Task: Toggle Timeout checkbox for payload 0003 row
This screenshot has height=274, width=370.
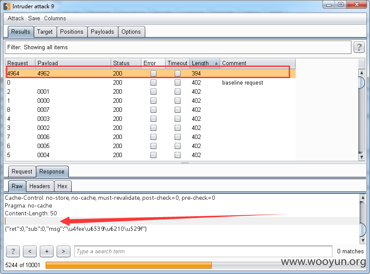Action: 178,119
